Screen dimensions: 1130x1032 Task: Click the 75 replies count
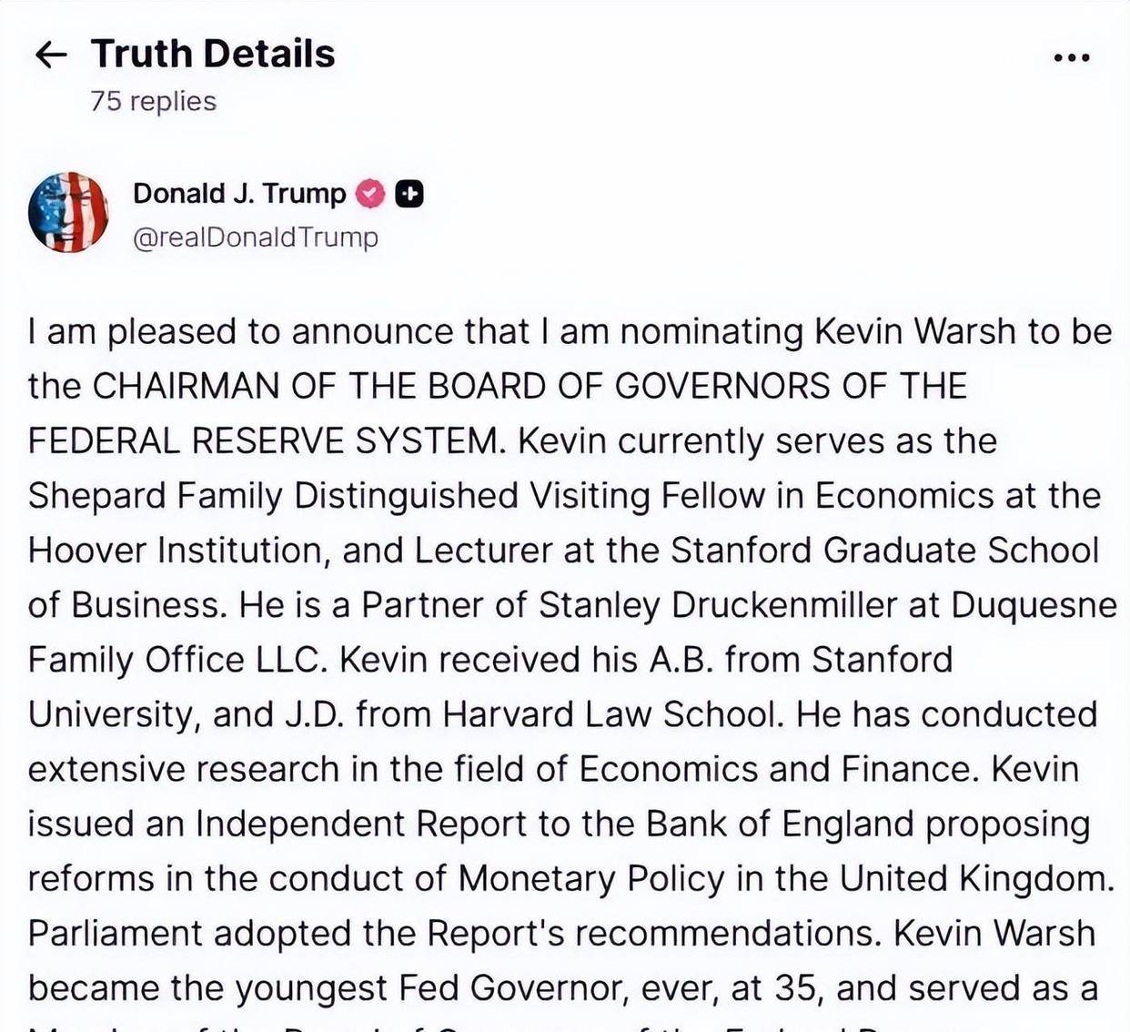pos(153,101)
